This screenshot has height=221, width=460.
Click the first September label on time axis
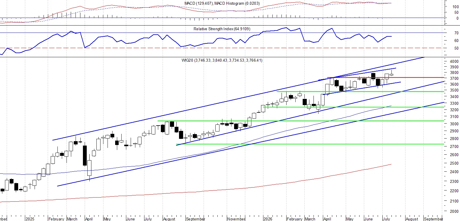click(x=195, y=219)
